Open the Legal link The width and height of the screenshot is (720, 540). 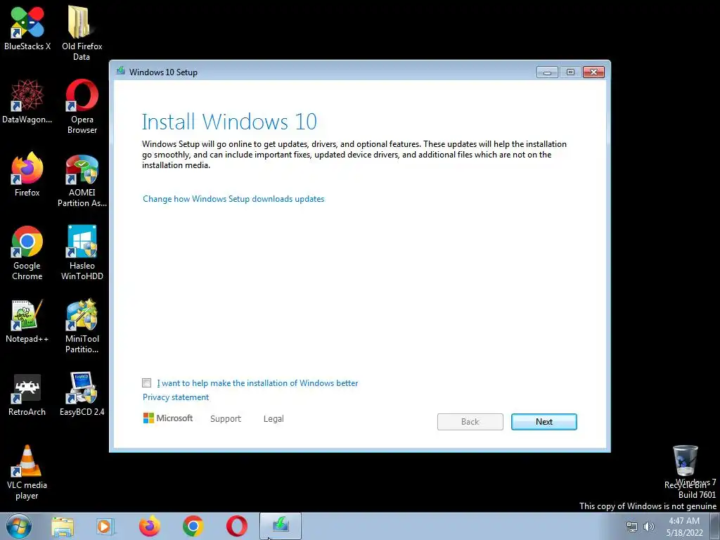(x=274, y=419)
